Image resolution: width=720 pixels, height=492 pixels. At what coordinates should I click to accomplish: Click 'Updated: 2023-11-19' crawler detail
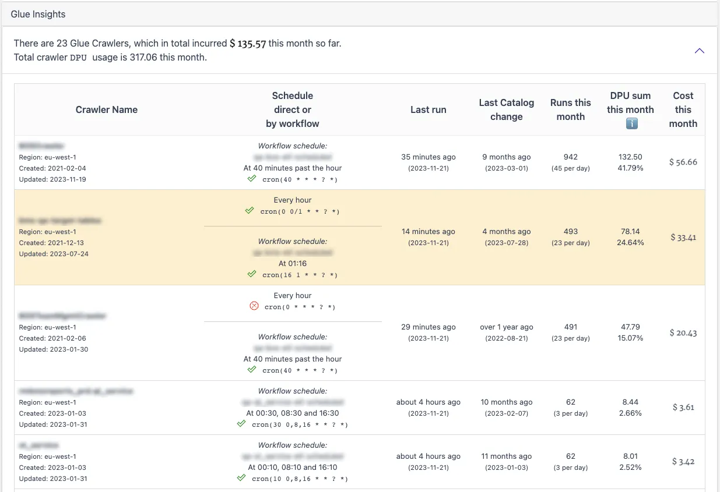pyautogui.click(x=52, y=179)
